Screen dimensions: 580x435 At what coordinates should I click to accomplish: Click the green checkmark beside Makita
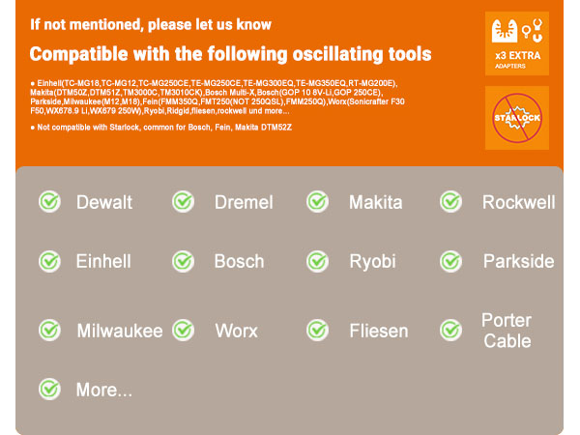(317, 202)
